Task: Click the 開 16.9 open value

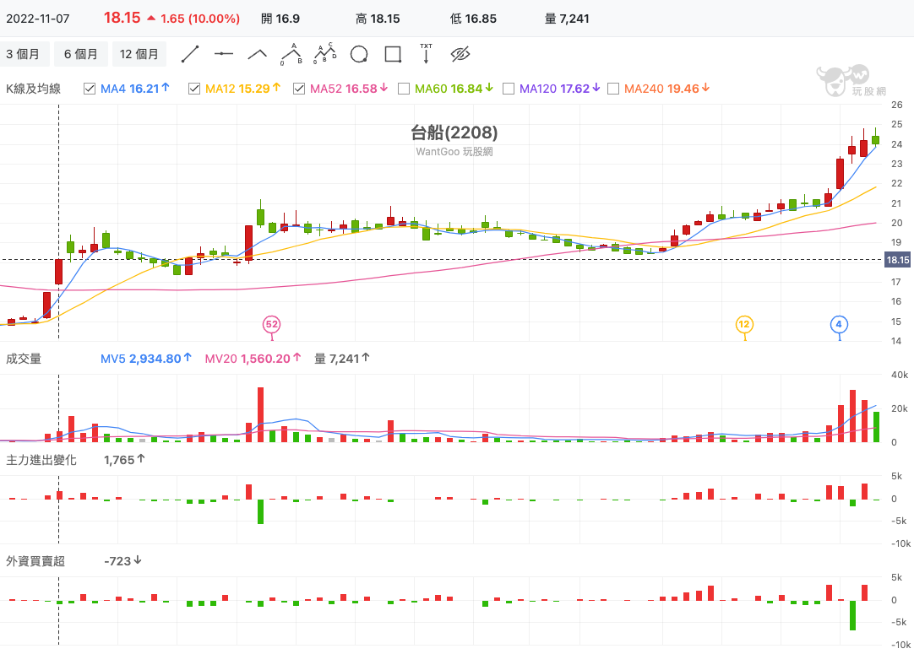Action: click(280, 19)
